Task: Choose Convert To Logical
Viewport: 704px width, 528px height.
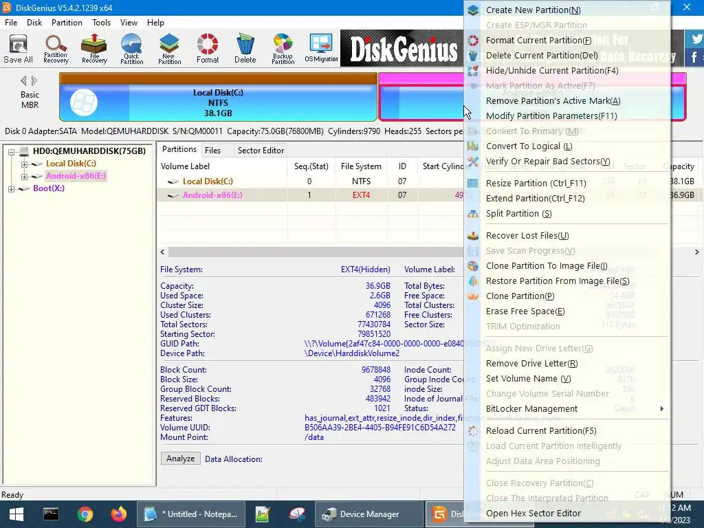Action: 529,146
